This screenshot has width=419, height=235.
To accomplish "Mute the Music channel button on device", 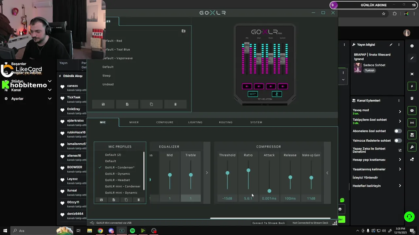I will (x=271, y=86).
